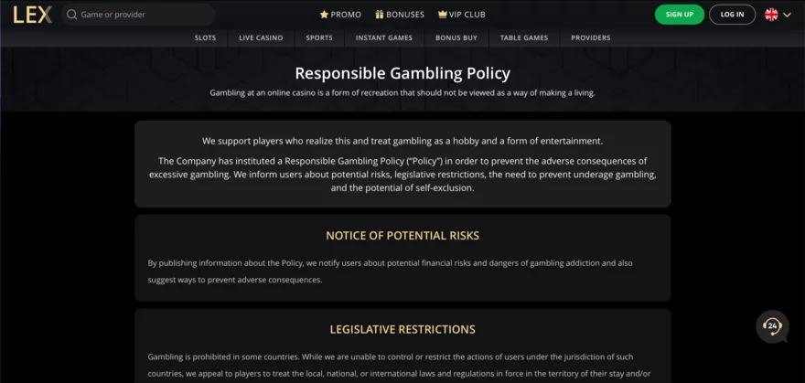Click the Notice of Potential Risks heading
Screen dimensions: 805x383
[x=402, y=236]
